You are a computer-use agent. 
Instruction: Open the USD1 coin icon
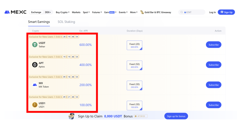tap(35, 105)
